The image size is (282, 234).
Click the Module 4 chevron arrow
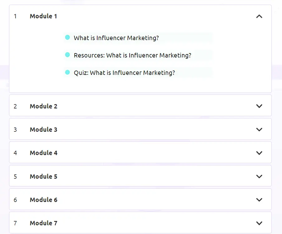tap(259, 153)
